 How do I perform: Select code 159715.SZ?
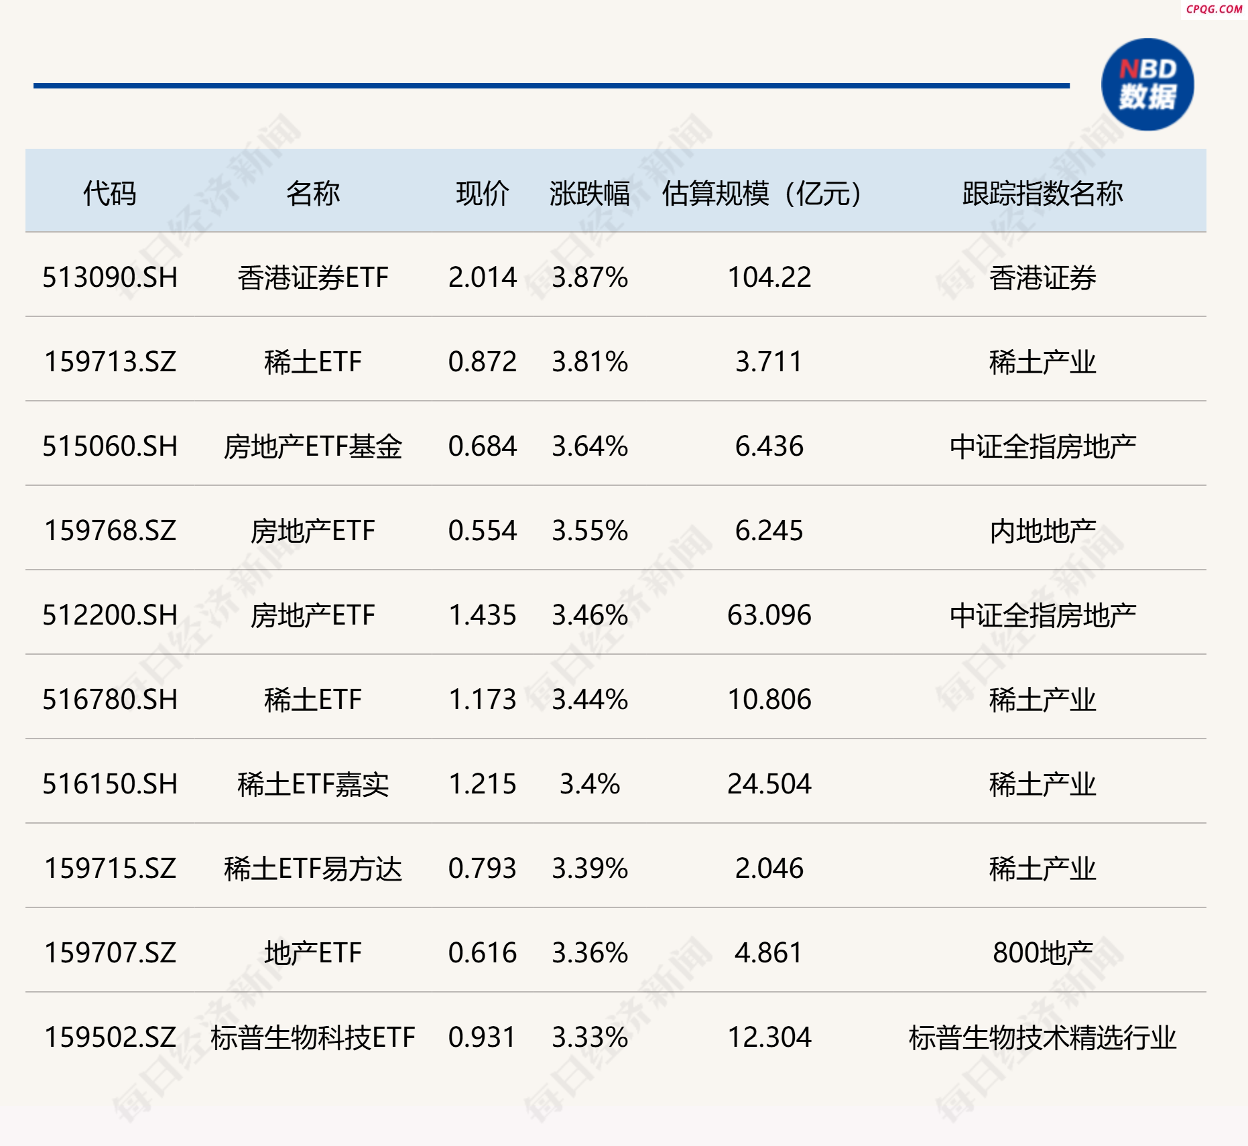tap(110, 869)
